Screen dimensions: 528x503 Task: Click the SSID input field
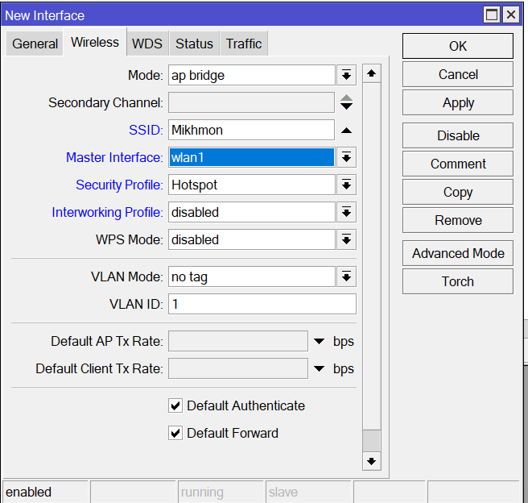pyautogui.click(x=252, y=130)
